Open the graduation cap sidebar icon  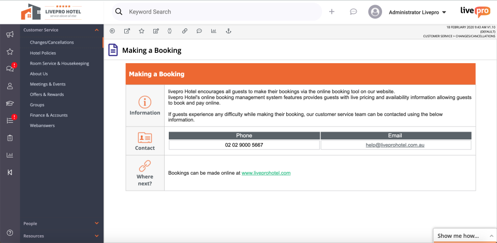pos(10,104)
